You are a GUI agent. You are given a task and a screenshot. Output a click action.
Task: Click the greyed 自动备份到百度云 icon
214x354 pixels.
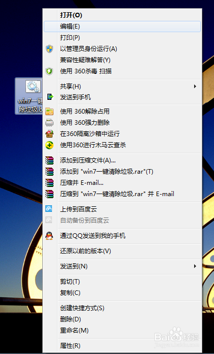49,220
